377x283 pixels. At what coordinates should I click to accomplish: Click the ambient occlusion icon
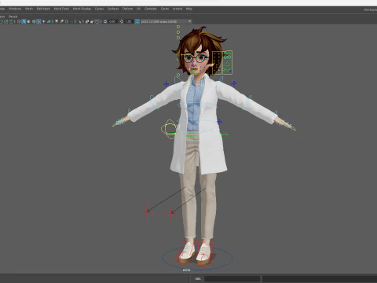57,21
